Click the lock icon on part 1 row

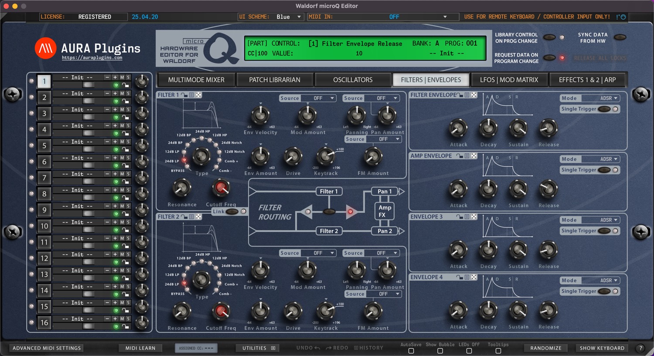pyautogui.click(x=125, y=85)
